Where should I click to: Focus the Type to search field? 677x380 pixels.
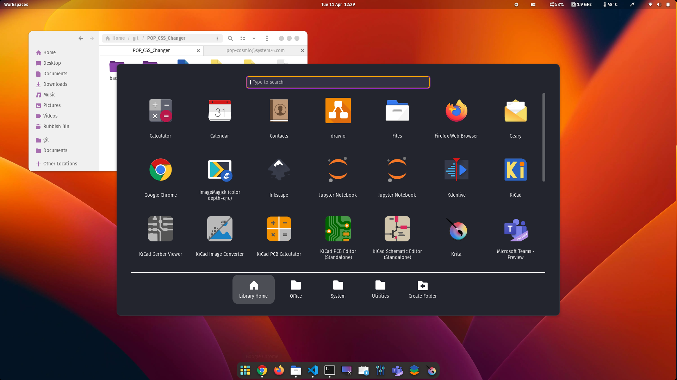click(338, 82)
